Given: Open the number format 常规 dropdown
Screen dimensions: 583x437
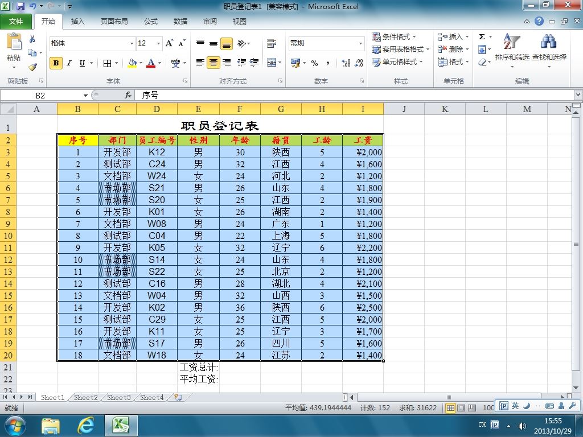Looking at the screenshot, I should tap(360, 43).
